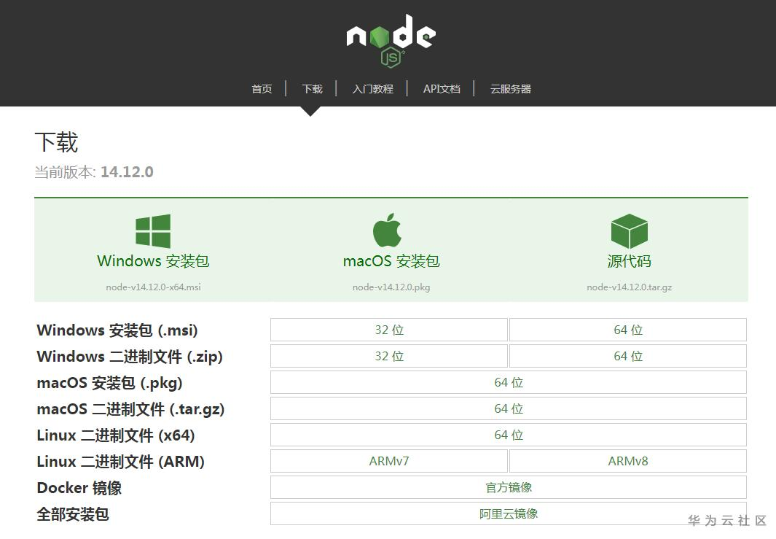Download the 64 位 Linux x64 binary
This screenshot has height=539, width=776.
[x=509, y=435]
